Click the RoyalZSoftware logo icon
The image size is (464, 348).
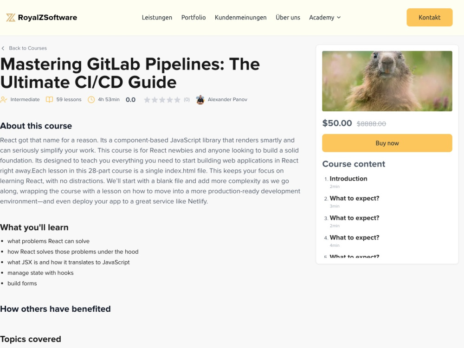point(11,18)
